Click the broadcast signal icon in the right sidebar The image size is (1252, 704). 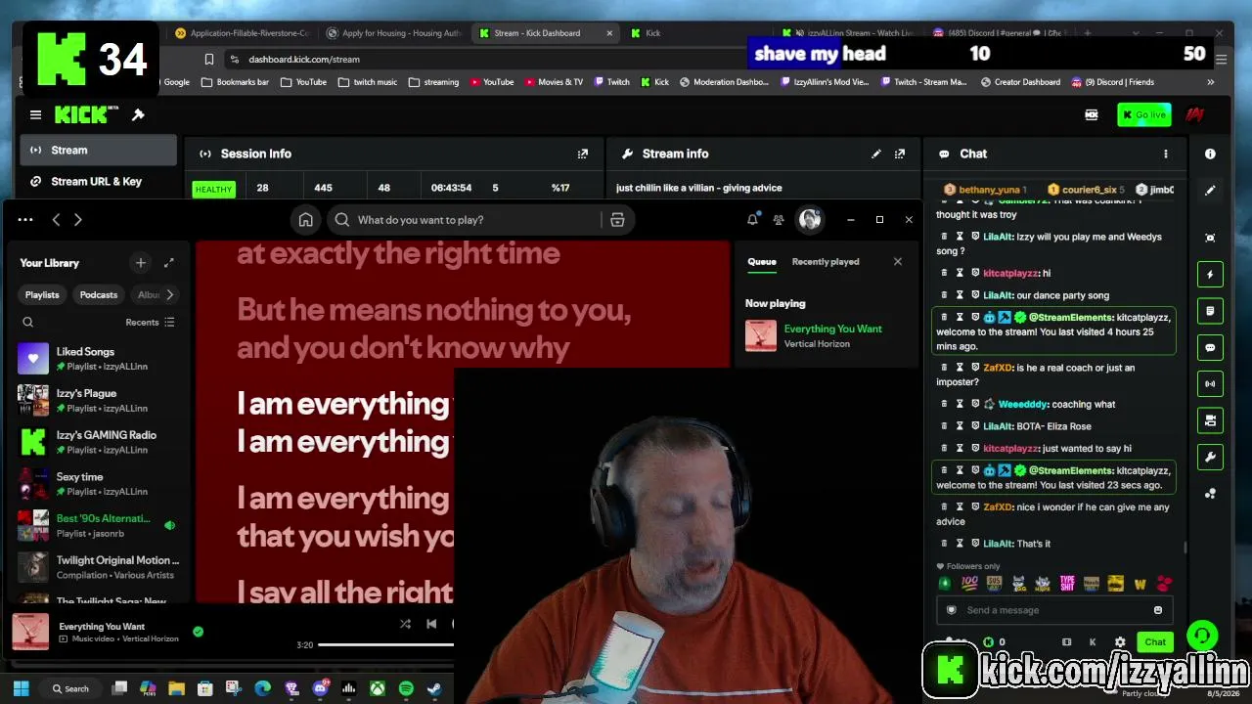pos(1210,383)
